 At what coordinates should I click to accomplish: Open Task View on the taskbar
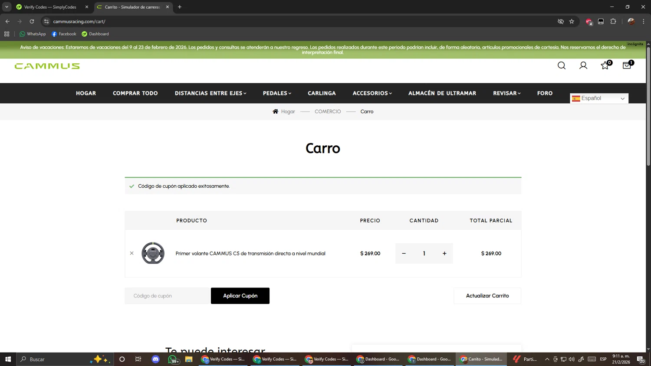pyautogui.click(x=138, y=359)
